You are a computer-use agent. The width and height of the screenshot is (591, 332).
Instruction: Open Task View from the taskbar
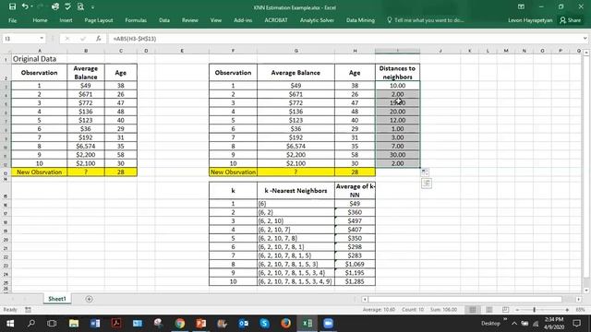tap(52, 324)
